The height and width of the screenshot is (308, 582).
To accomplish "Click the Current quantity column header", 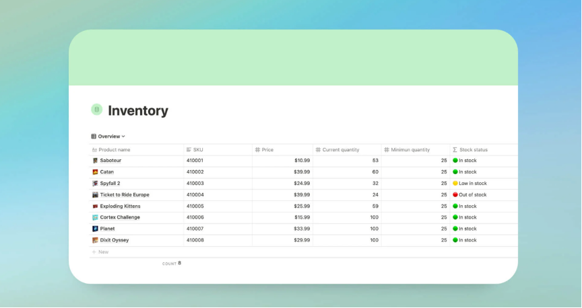I will (340, 150).
